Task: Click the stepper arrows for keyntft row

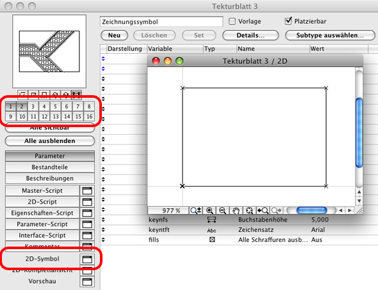Action: pos(103,230)
